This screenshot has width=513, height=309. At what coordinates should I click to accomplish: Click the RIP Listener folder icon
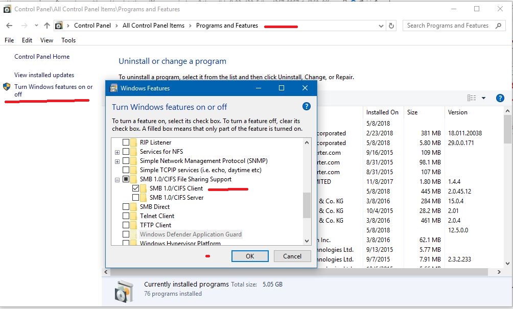(133, 142)
